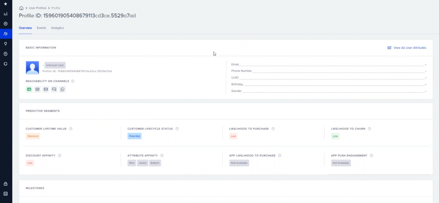Screen dimensions: 439x203
Task: Click the WhatsApp reachability channel icon
Action: pos(63,89)
